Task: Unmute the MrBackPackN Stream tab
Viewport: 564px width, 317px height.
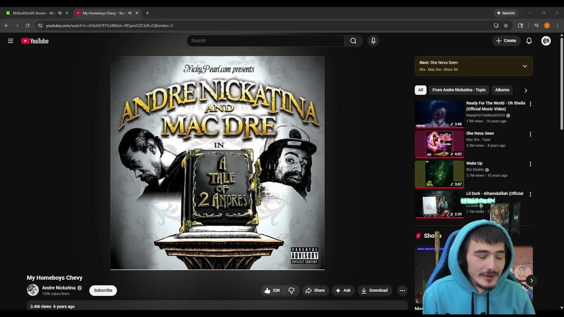Action: point(60,13)
